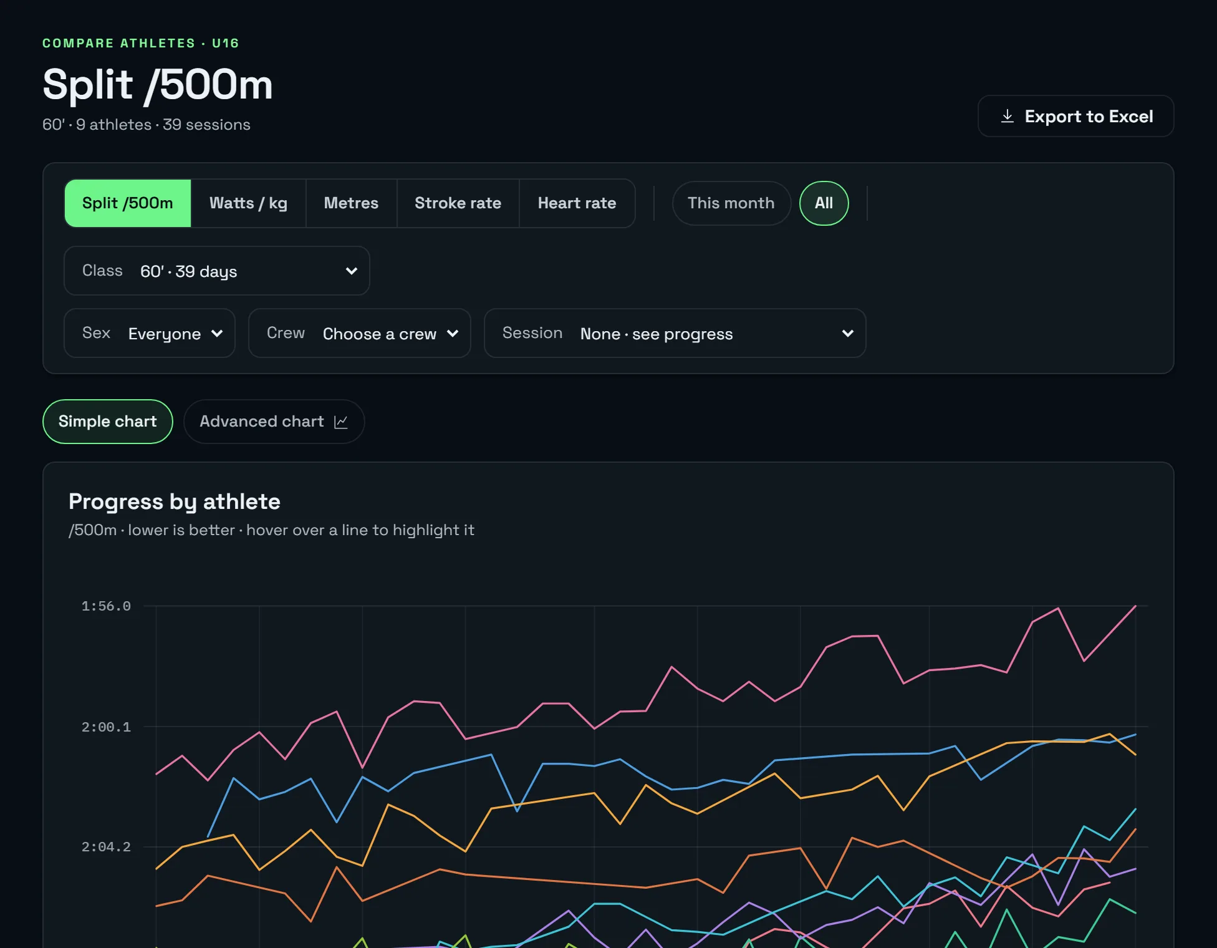Toggle the This month range filter

[731, 203]
